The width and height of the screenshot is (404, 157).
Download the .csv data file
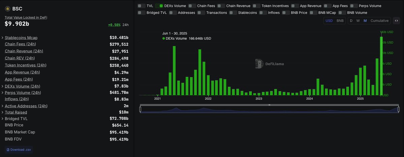[x=21, y=150]
